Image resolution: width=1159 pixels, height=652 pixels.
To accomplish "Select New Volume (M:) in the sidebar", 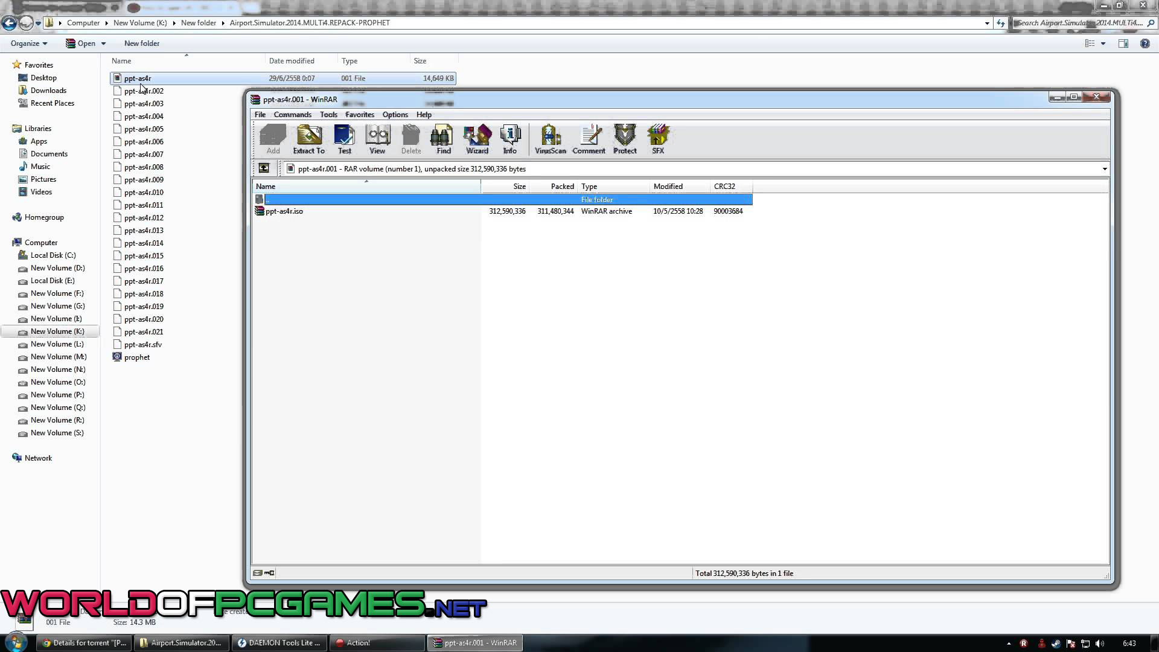I will point(58,357).
